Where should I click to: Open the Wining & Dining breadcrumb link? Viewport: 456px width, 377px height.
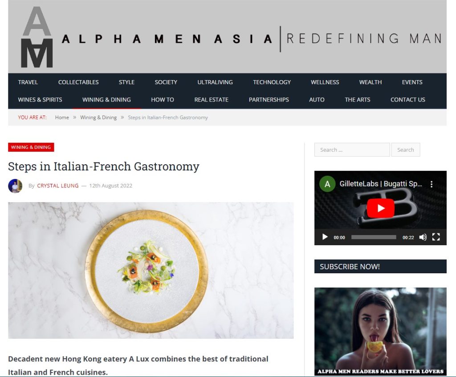pos(98,118)
